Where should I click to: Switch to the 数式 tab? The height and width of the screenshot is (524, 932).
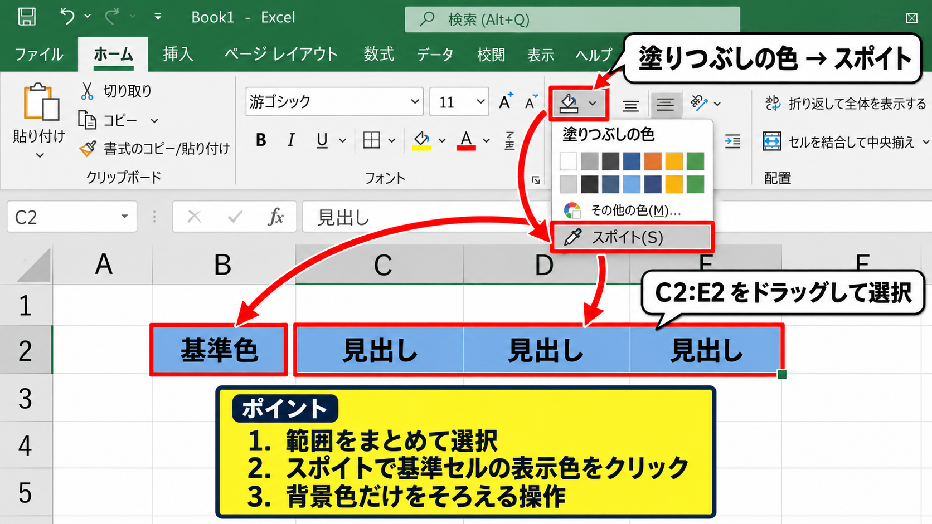378,54
